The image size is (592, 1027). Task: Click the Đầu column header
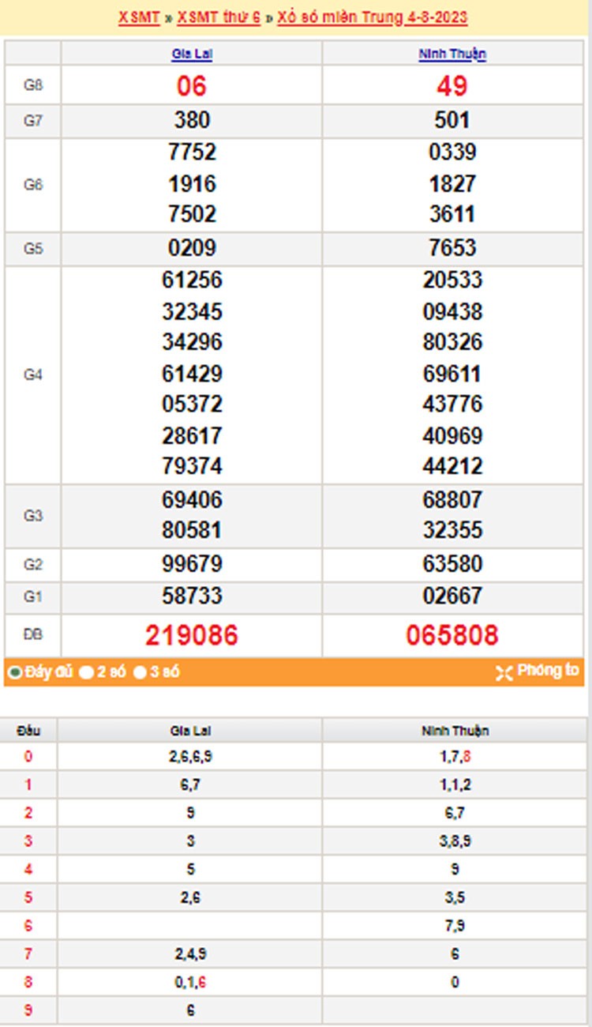point(28,731)
